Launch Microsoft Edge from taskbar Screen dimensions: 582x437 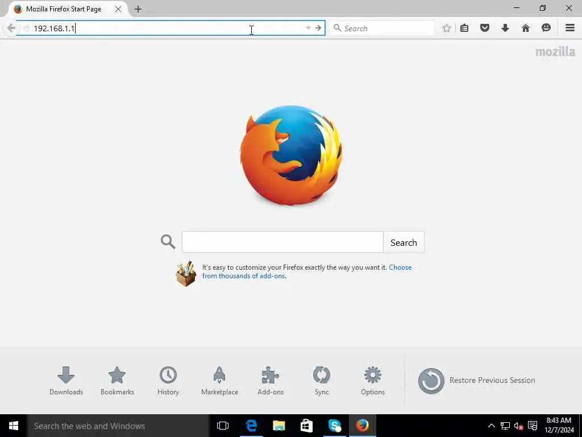[x=251, y=426]
